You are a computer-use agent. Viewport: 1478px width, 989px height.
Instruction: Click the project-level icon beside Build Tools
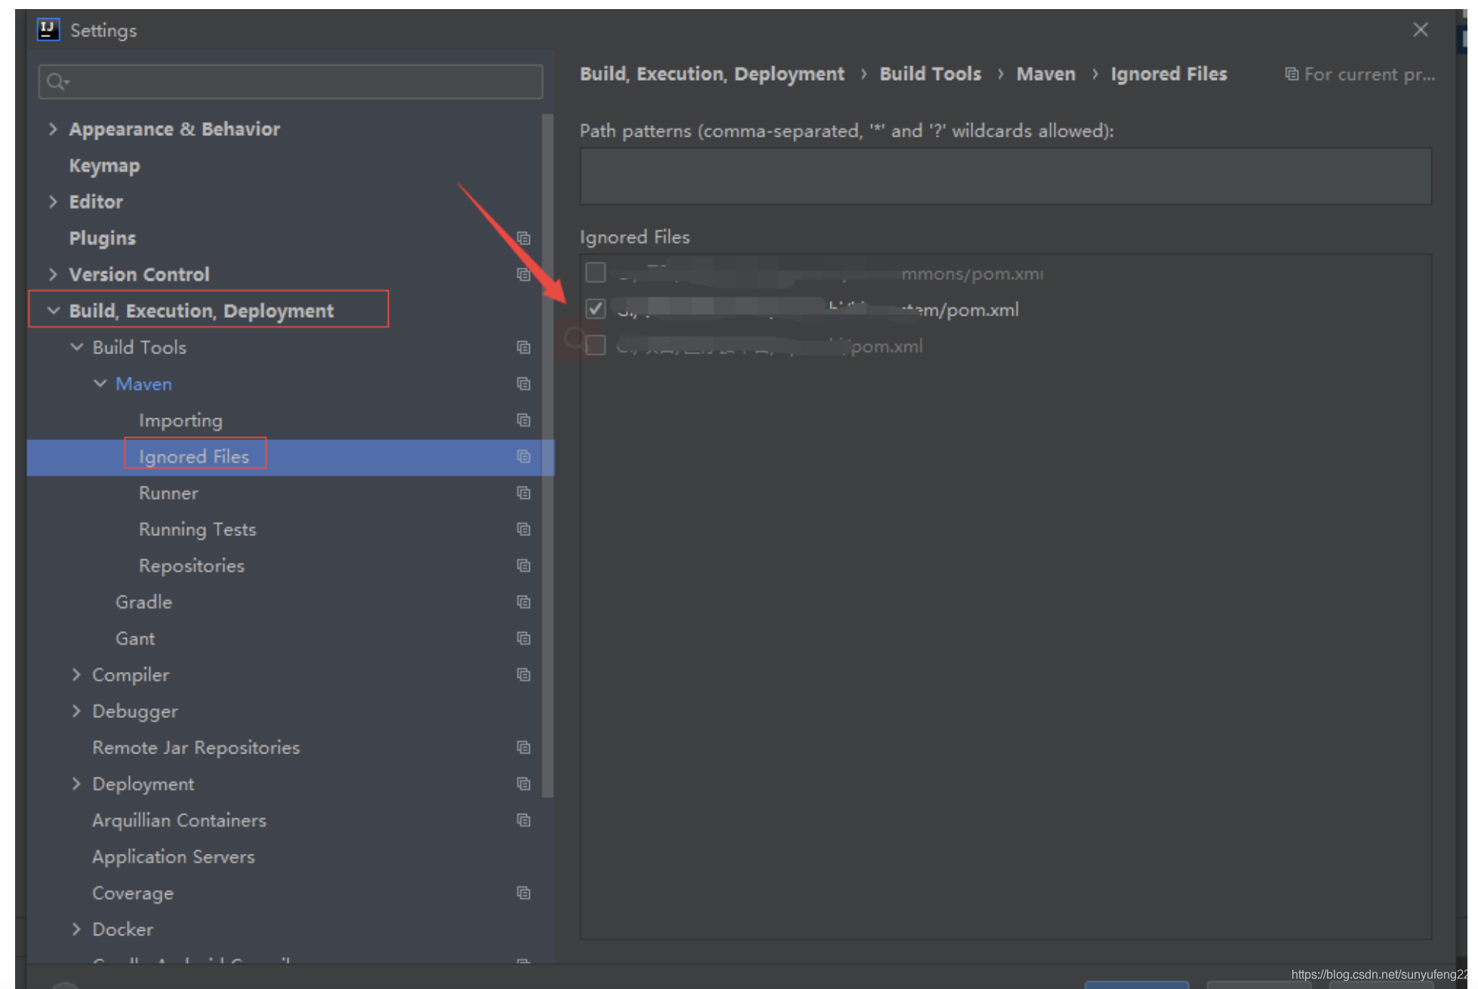[x=523, y=347]
